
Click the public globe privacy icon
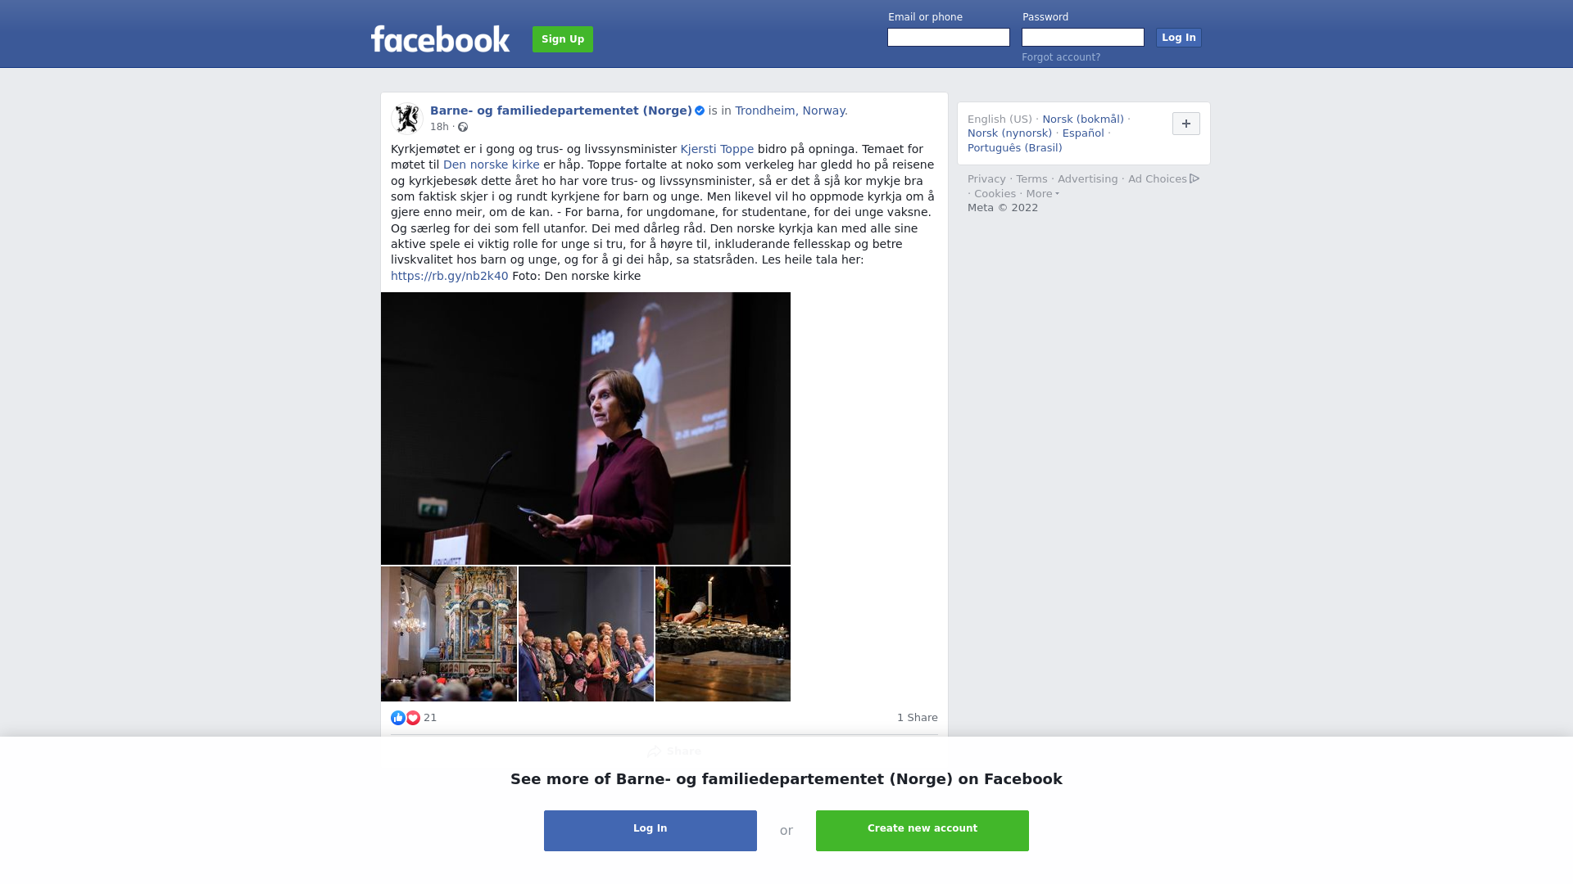tap(463, 127)
